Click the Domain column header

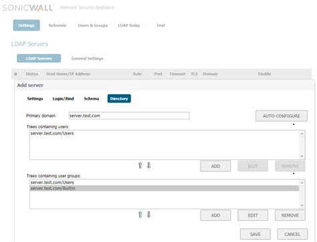pyautogui.click(x=210, y=74)
